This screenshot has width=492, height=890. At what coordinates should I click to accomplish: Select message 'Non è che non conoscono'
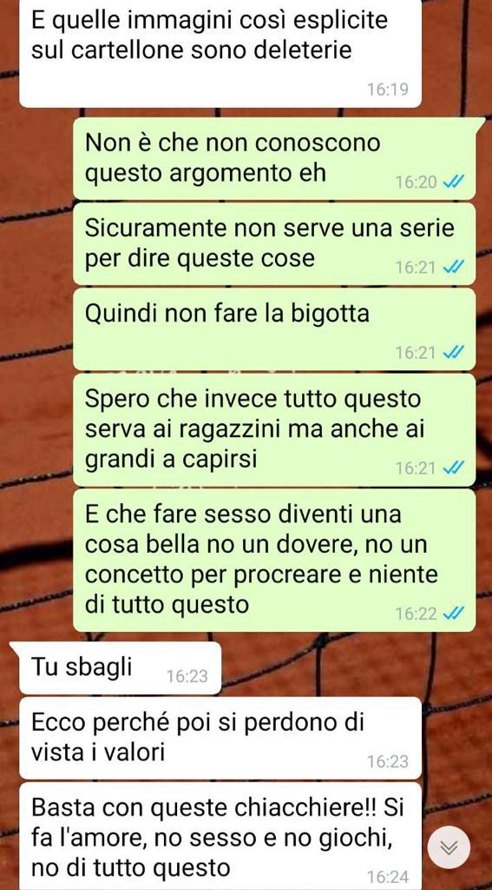tap(274, 158)
